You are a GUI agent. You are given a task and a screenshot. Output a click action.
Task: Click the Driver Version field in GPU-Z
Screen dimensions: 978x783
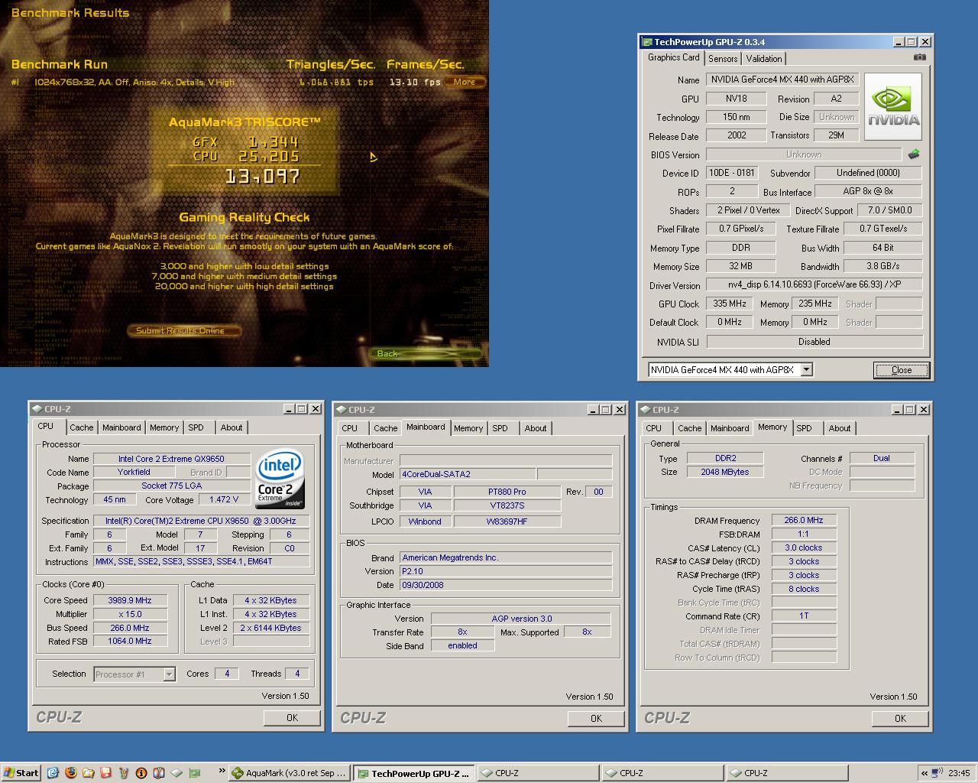tap(814, 284)
